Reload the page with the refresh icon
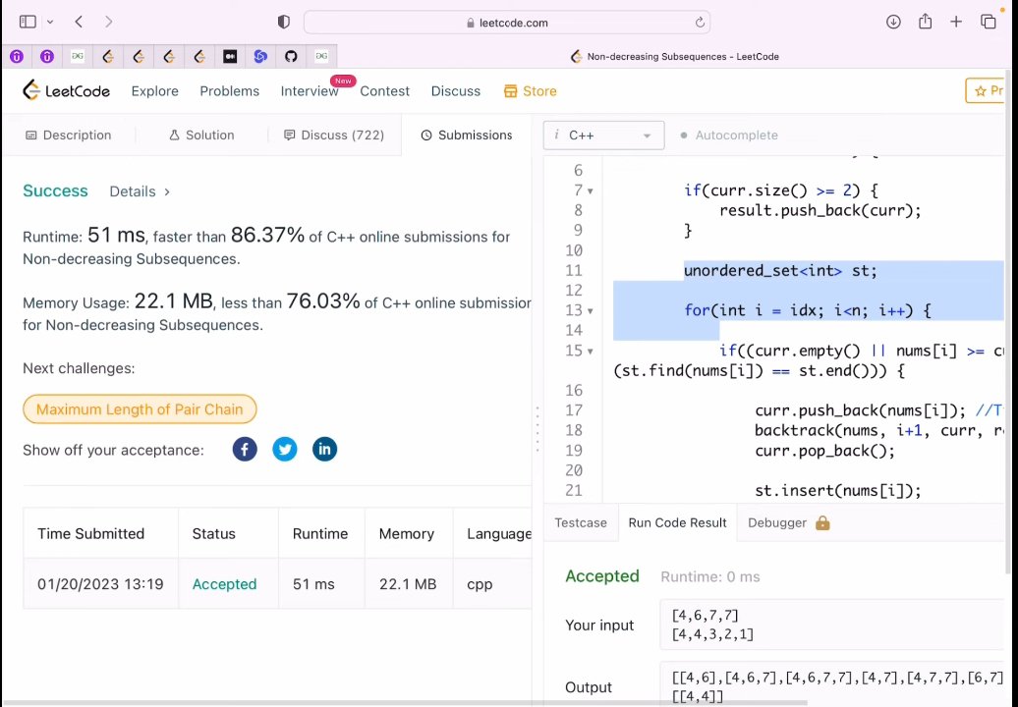The width and height of the screenshot is (1018, 707). point(700,23)
